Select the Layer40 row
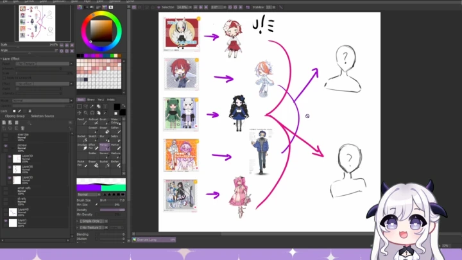This screenshot has width=462, height=260. pyautogui.click(x=38, y=212)
